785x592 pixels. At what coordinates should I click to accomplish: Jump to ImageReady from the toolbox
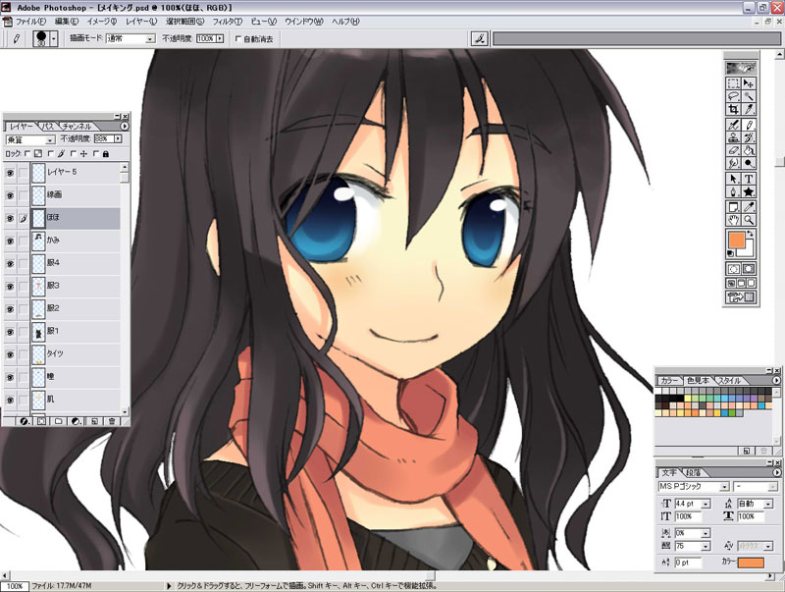(x=741, y=298)
